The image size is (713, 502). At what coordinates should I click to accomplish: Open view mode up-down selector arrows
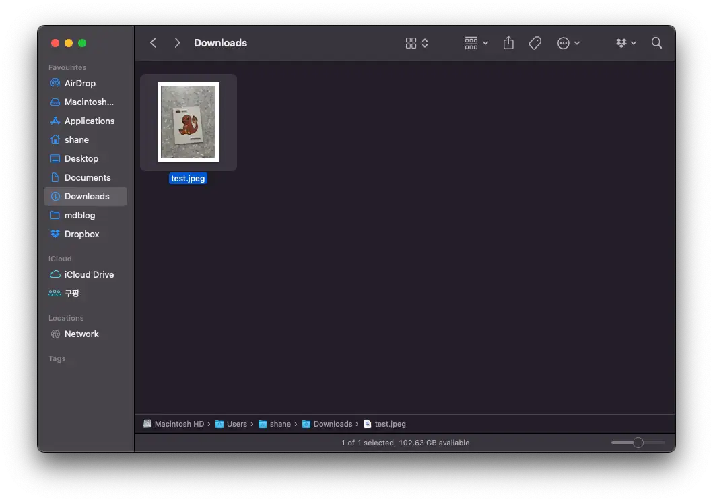point(425,42)
